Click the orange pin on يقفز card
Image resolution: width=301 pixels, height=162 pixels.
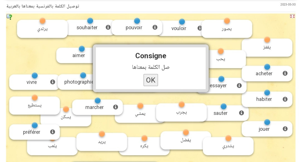click(267, 40)
